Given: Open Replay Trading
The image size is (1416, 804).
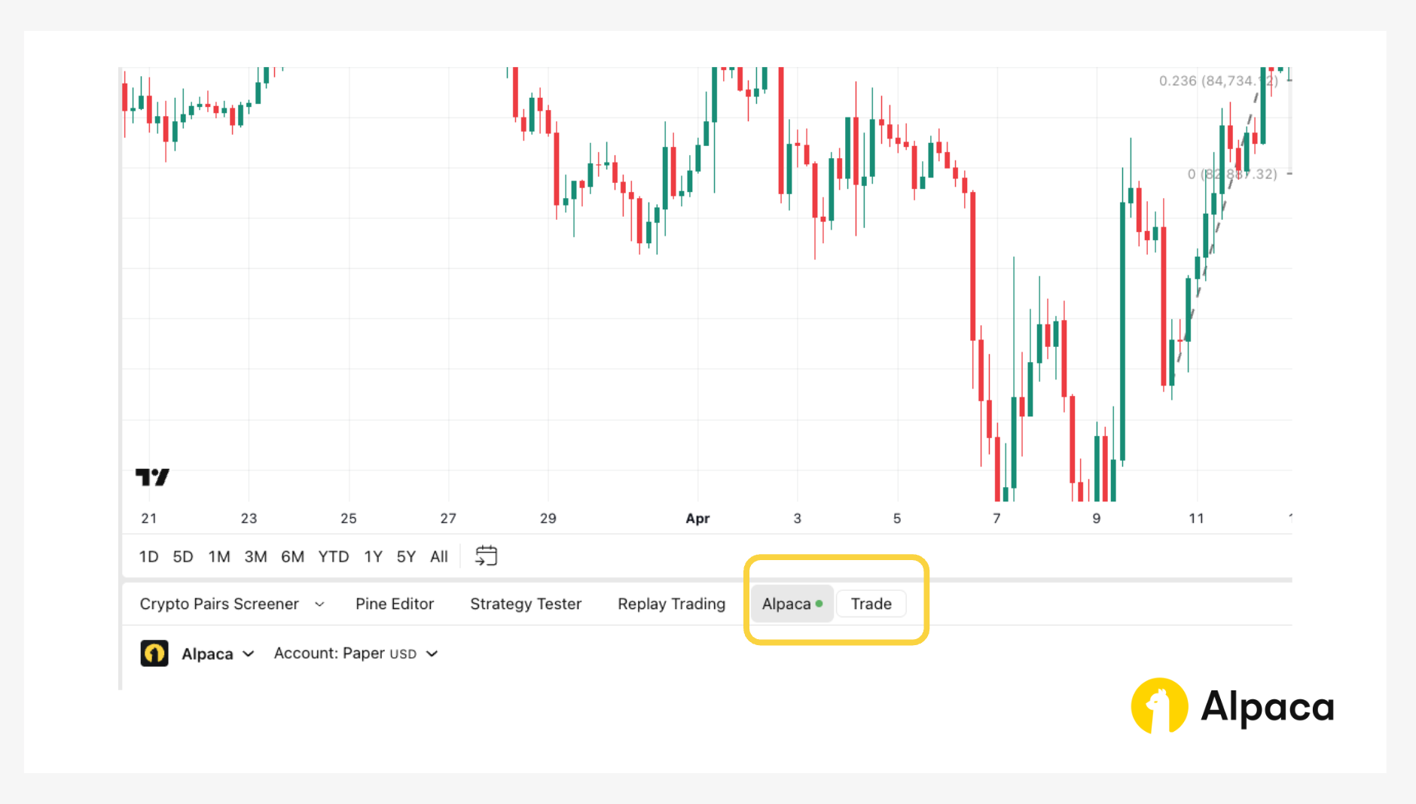Looking at the screenshot, I should tap(671, 604).
